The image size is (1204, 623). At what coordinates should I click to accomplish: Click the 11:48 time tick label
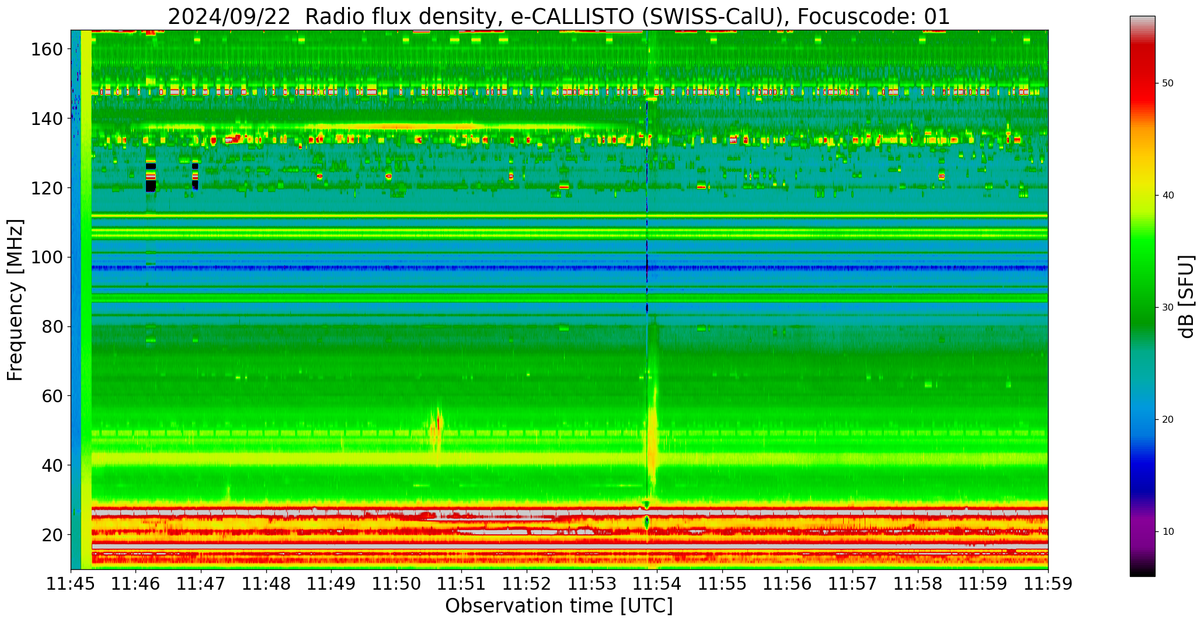[x=266, y=584]
